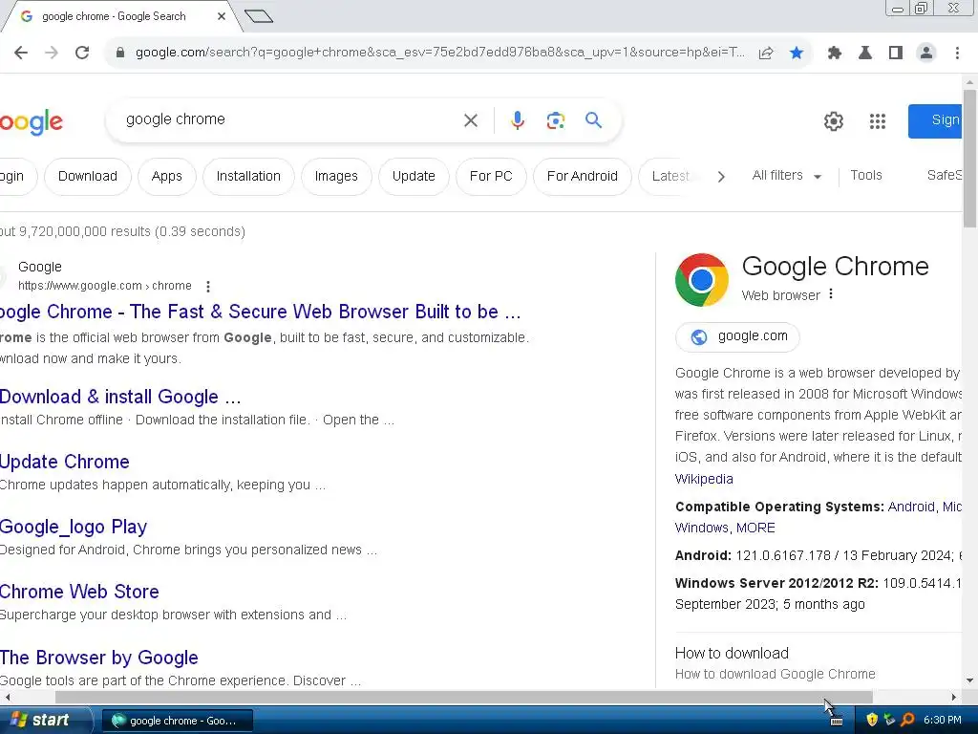The height and width of the screenshot is (734, 978).
Task: Open Google search settings gear
Action: pos(833,121)
